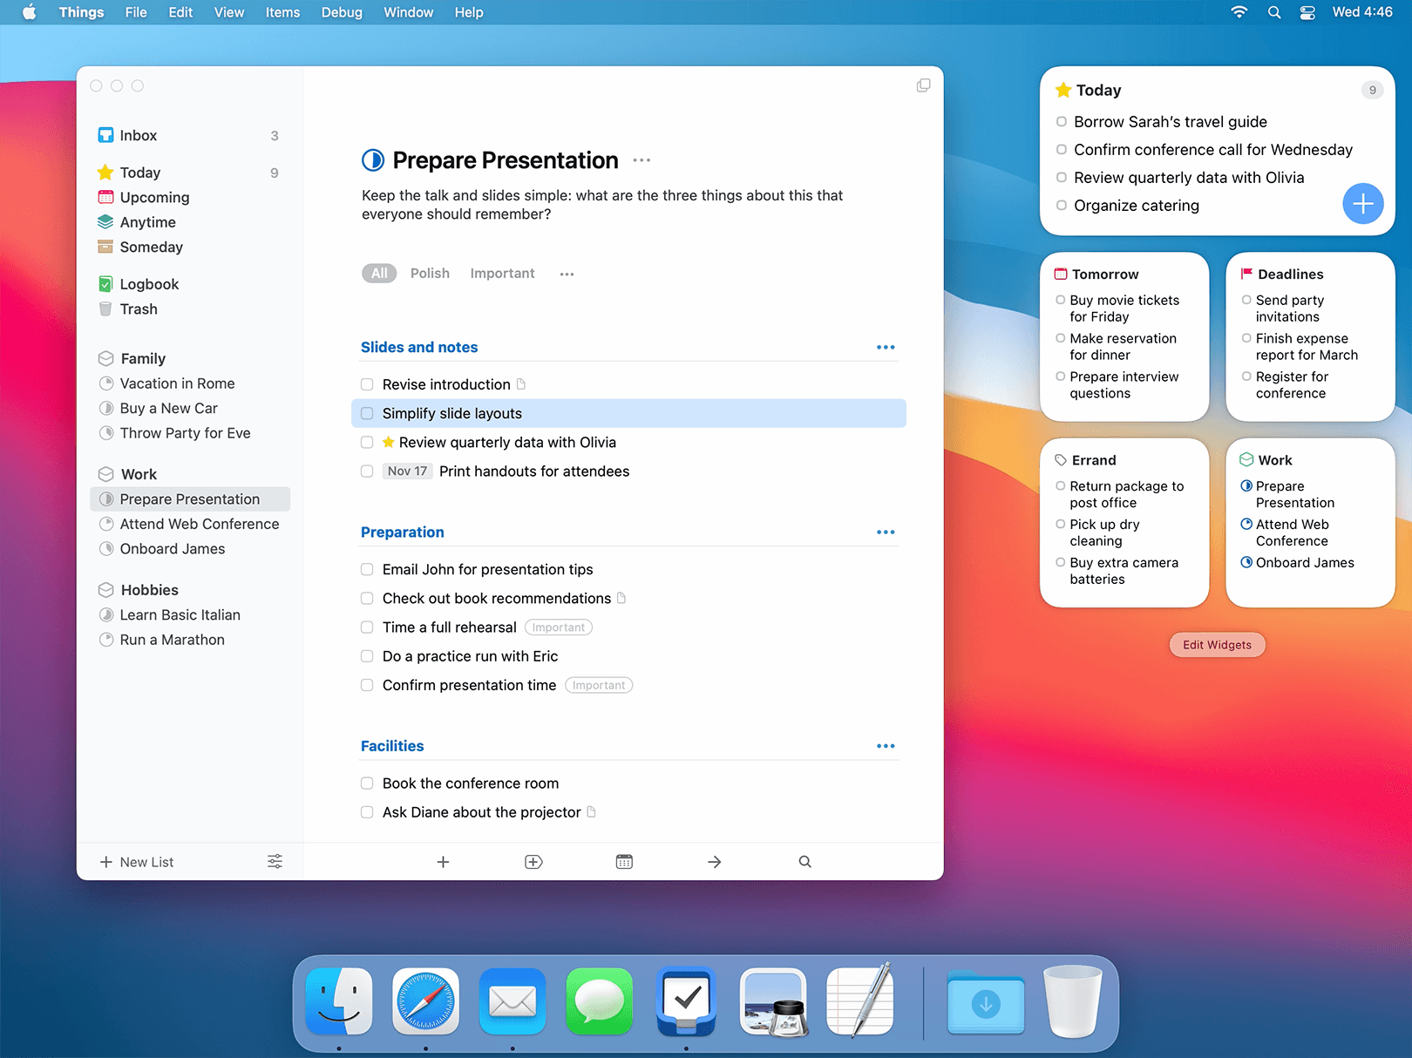
Task: Check off Simplify slide layouts
Action: (366, 413)
